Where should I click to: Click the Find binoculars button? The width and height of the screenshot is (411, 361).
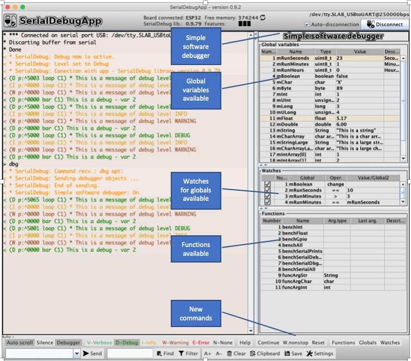click(165, 353)
